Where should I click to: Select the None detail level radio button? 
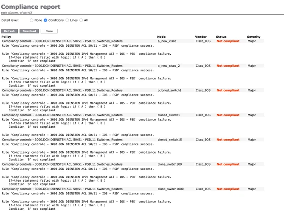click(31, 20)
